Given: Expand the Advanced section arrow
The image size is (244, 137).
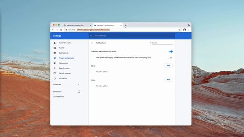Looking at the screenshot, I should coord(79,84).
